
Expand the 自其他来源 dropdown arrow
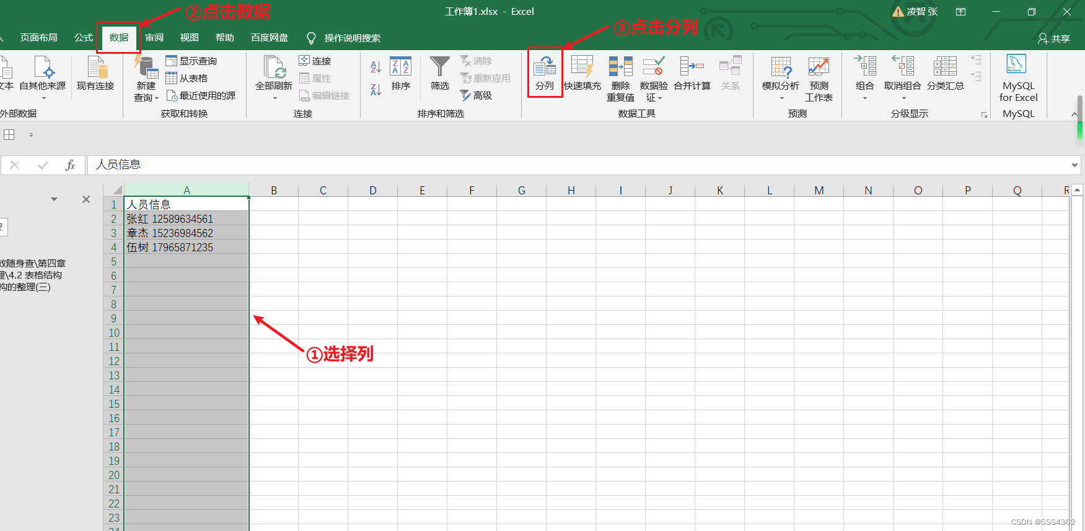click(x=43, y=98)
